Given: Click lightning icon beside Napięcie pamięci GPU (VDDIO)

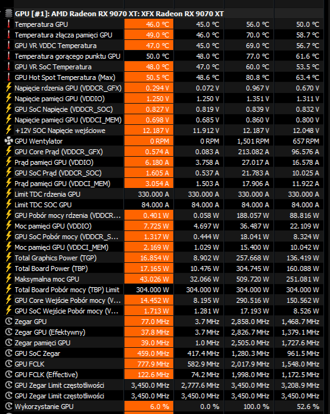Looking at the screenshot, I should pos(9,99).
